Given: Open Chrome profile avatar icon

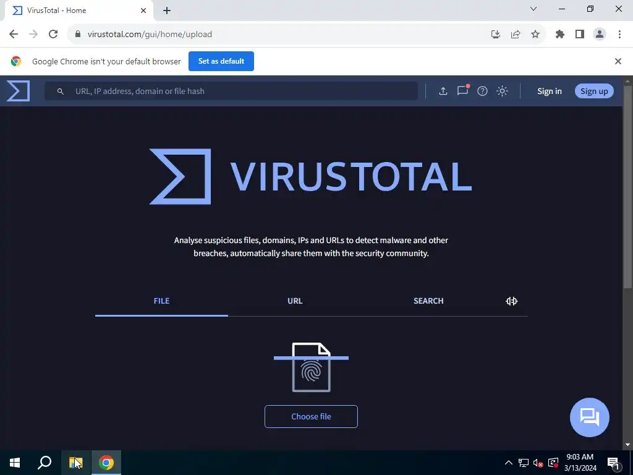Looking at the screenshot, I should point(600,35).
